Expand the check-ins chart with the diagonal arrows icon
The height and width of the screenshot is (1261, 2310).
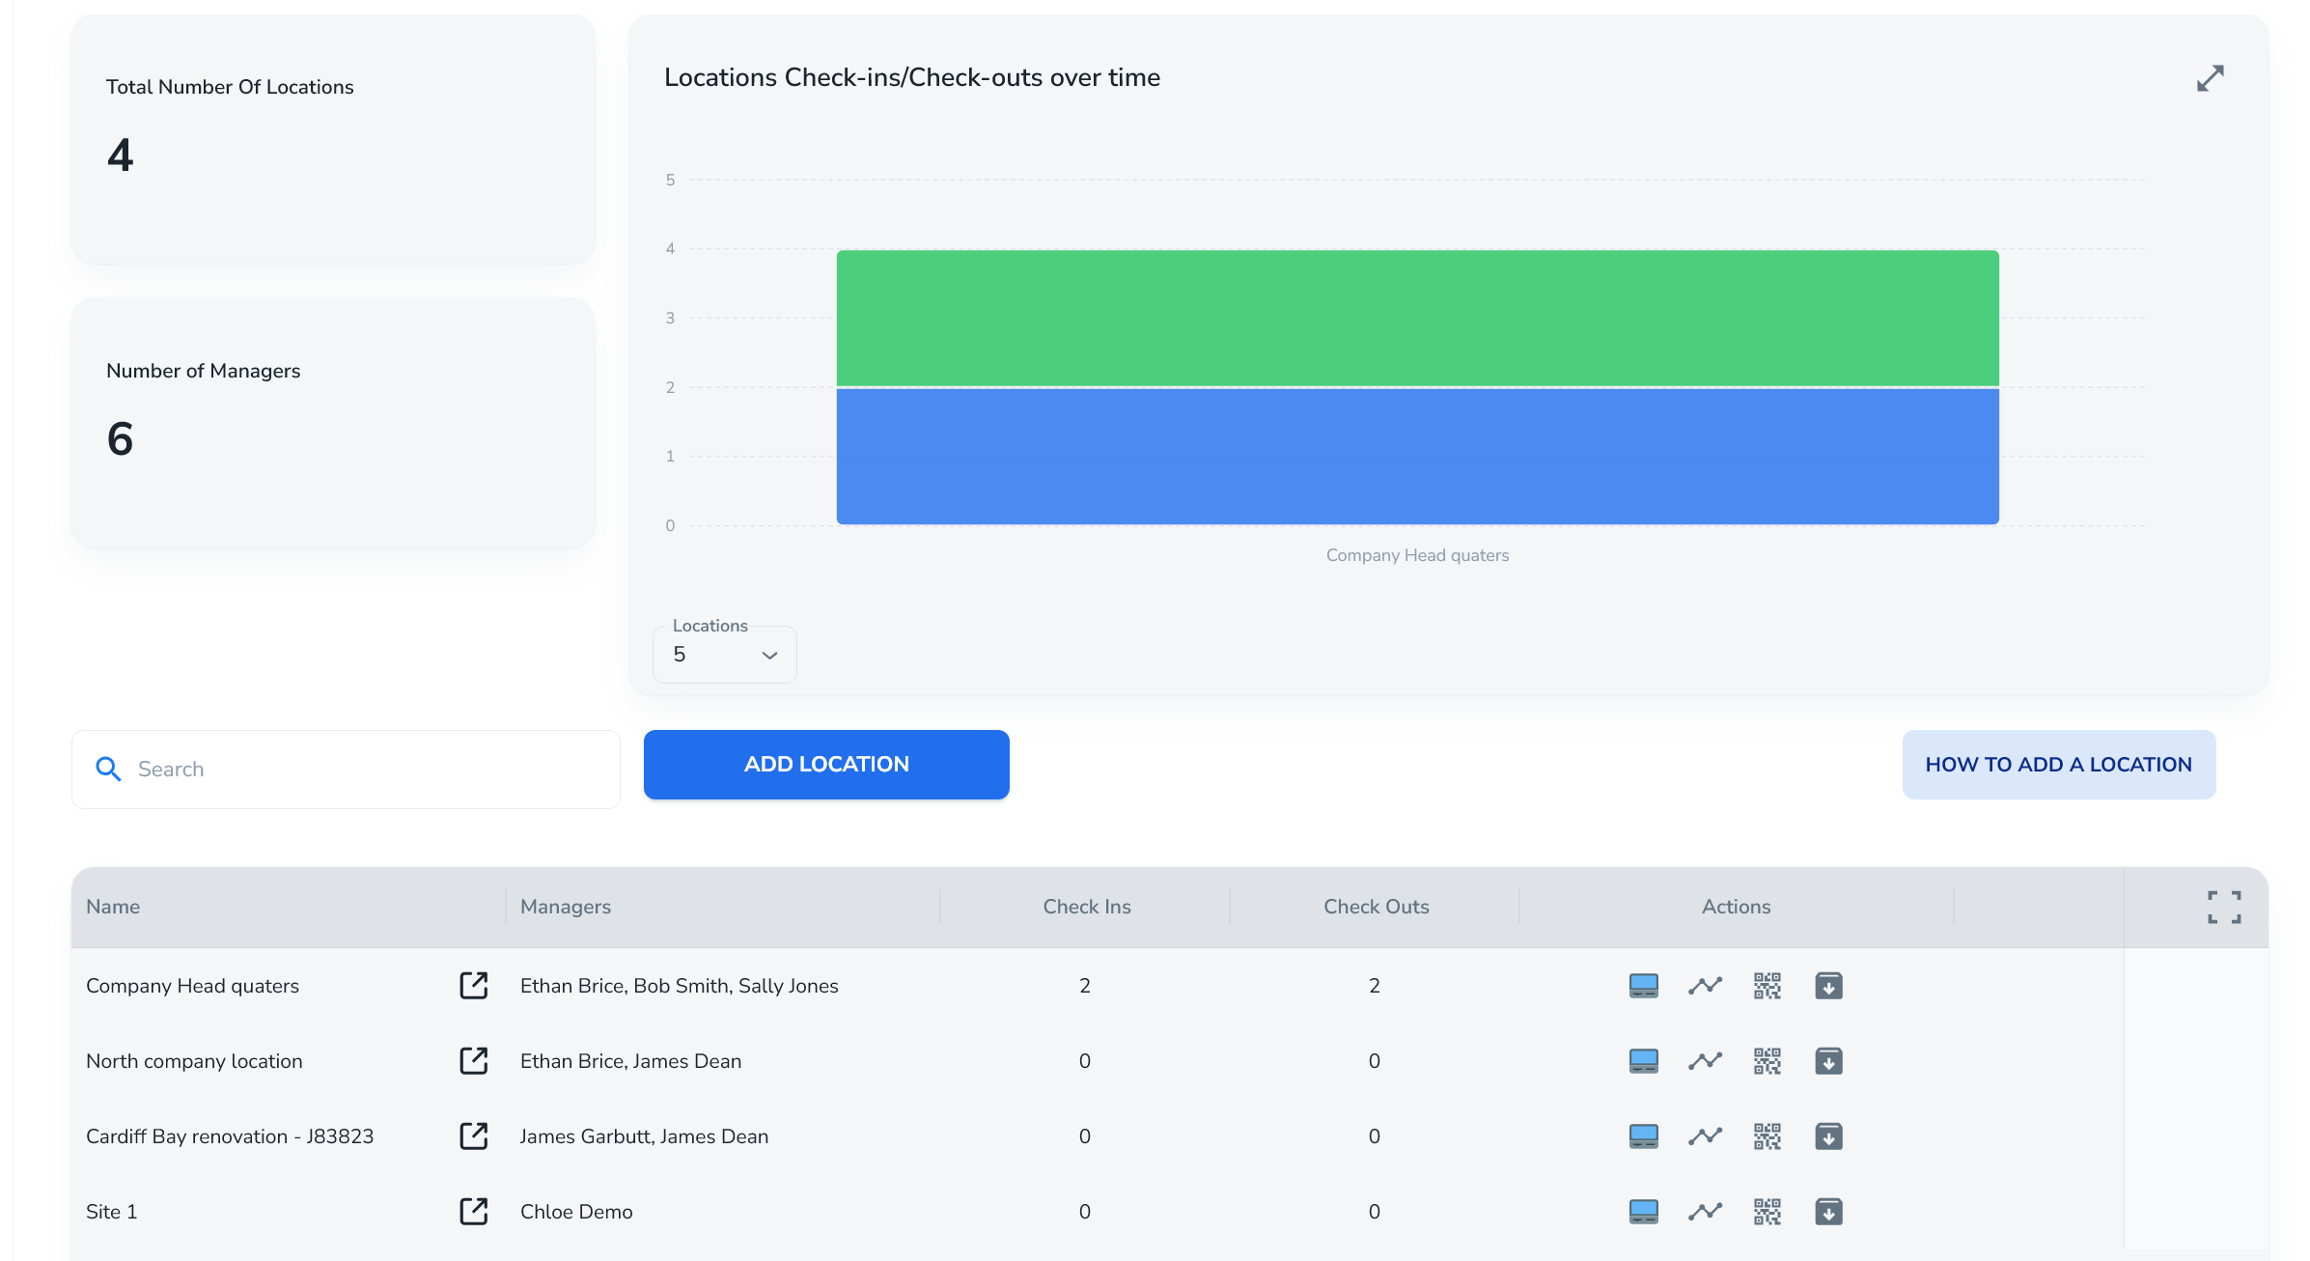coord(2210,78)
